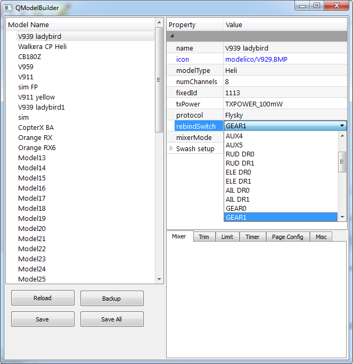Click fixedId value 1113
The width and height of the screenshot is (353, 364).
[x=285, y=93]
